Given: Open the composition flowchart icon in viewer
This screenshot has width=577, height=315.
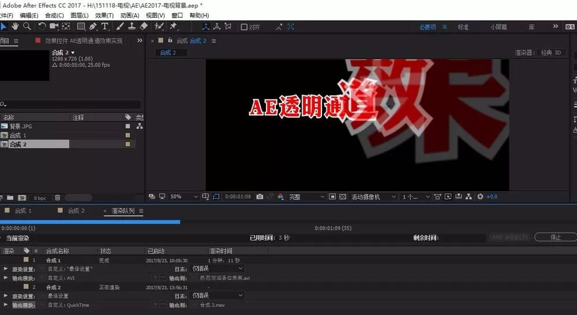Looking at the screenshot, I should pos(469,197).
